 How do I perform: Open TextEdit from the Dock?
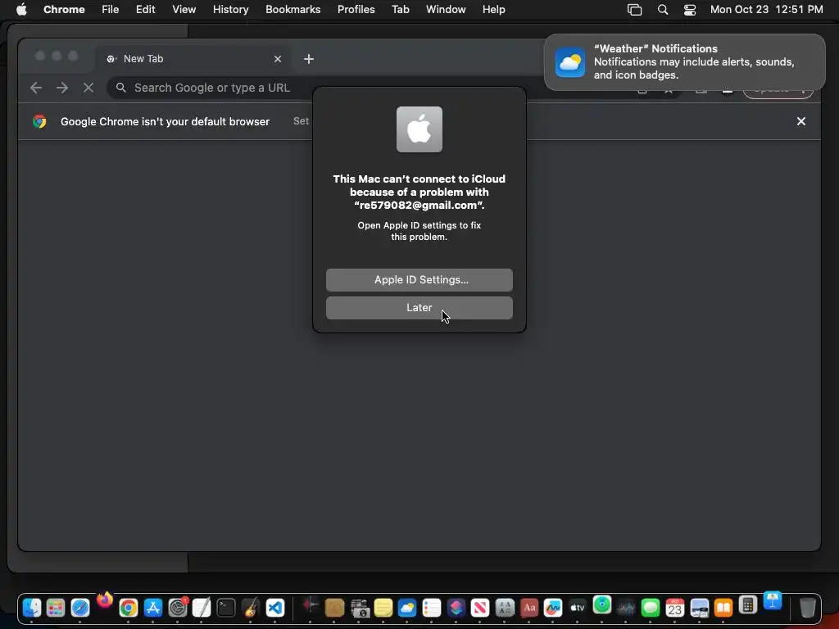pos(202,608)
